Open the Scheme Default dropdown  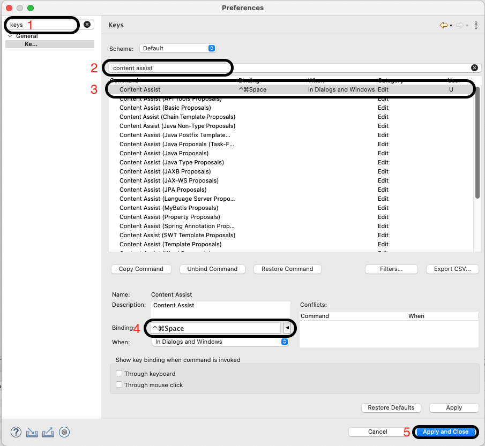point(177,48)
